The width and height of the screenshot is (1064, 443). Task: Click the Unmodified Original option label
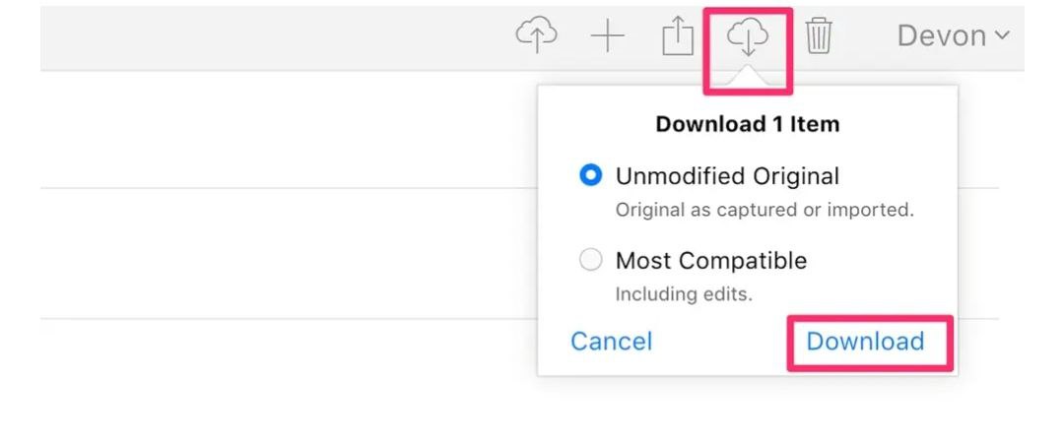pyautogui.click(x=727, y=176)
